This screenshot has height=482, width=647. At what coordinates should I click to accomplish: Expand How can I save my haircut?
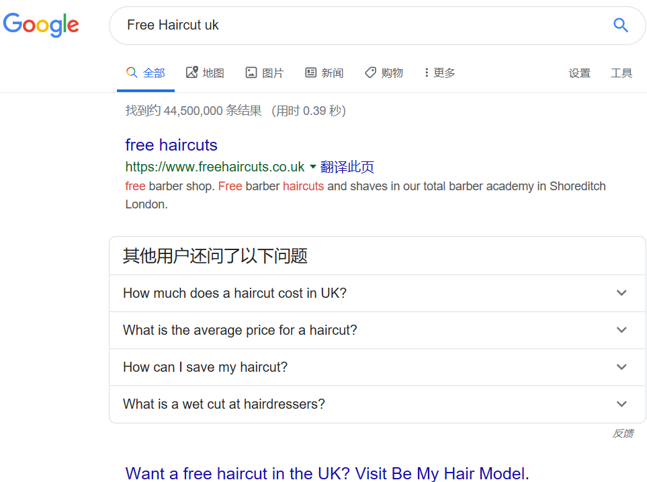coord(377,367)
